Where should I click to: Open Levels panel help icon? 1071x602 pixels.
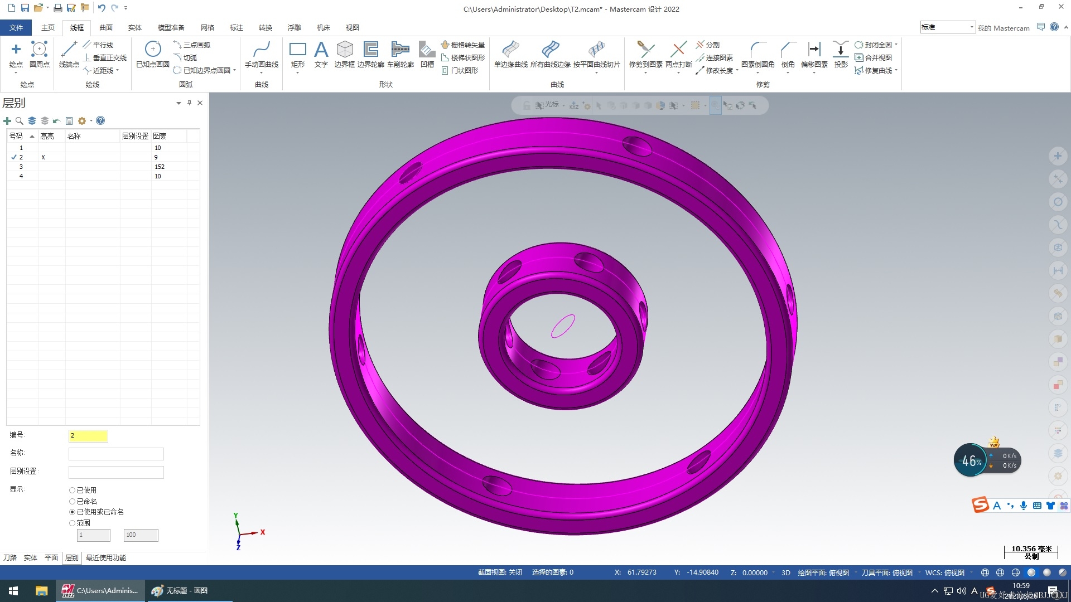click(100, 120)
